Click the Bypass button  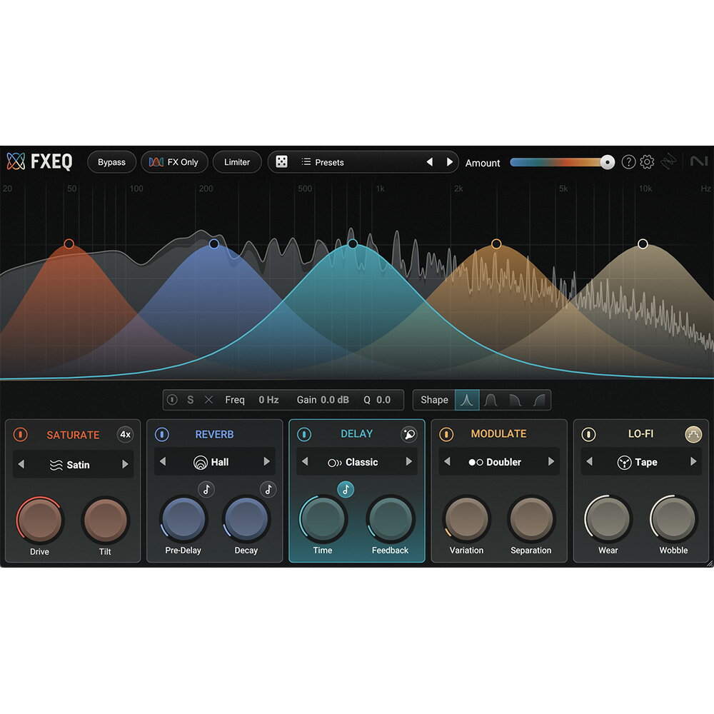111,162
